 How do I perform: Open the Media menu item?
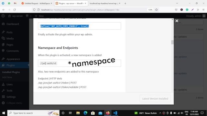click(10, 39)
